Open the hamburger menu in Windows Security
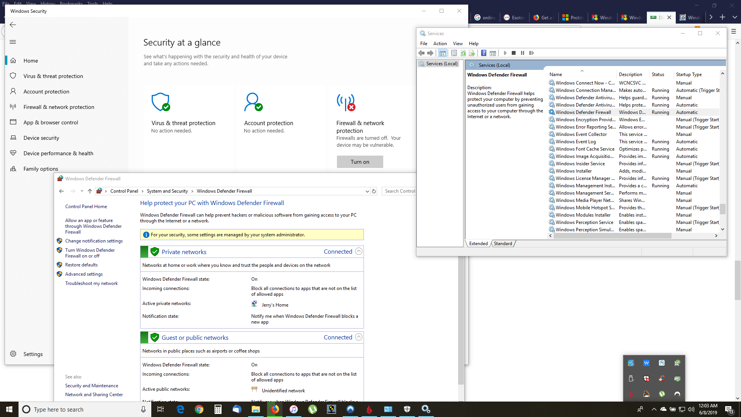 point(13,42)
